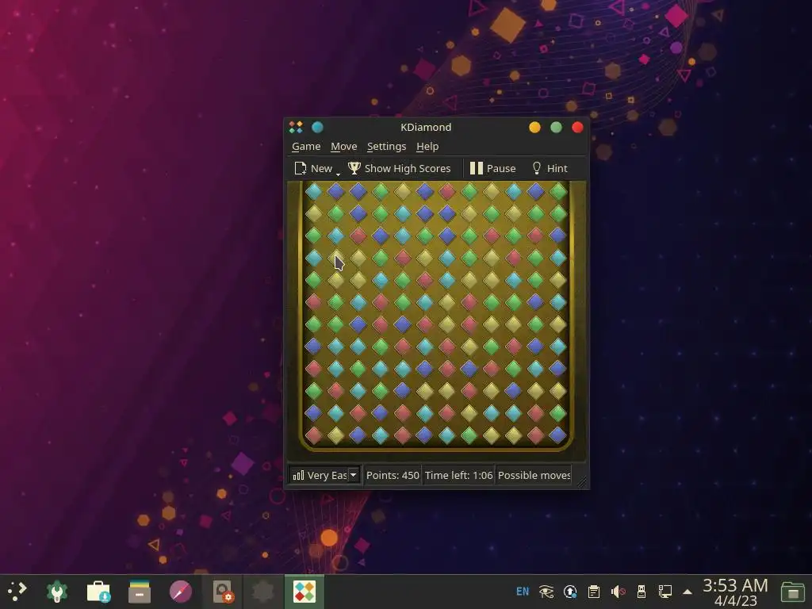Screen dimensions: 812x609
Task: Launch the software store briefcase icon
Action: [98, 591]
